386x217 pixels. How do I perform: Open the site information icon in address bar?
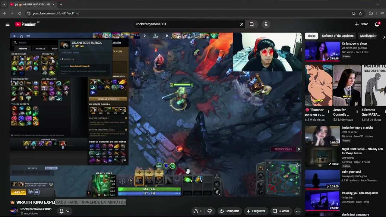click(29, 13)
